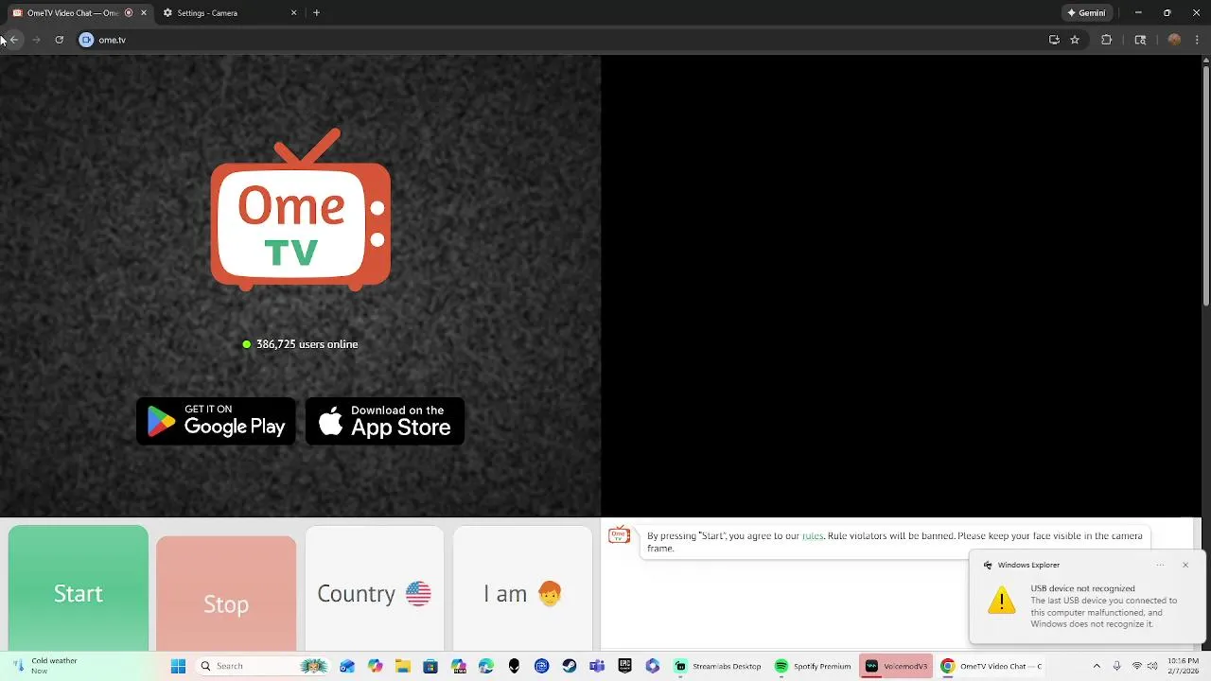Open the Windows Start menu
The height and width of the screenshot is (681, 1211).
click(178, 666)
